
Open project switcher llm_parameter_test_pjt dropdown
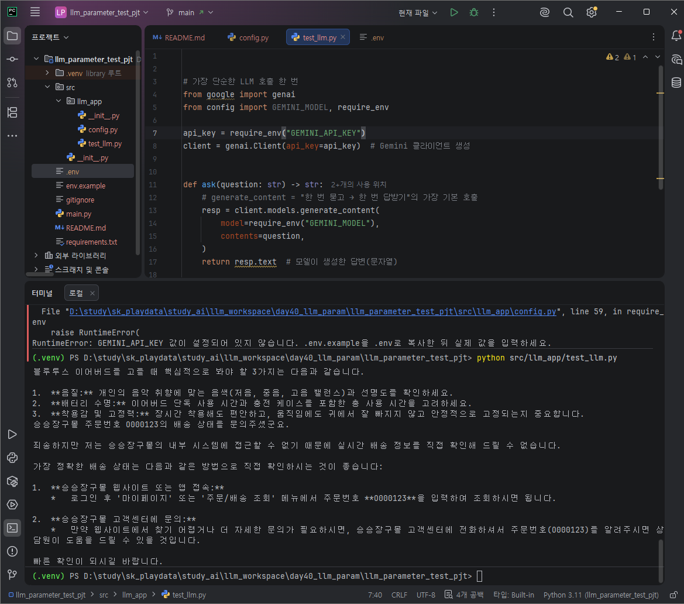pos(102,12)
